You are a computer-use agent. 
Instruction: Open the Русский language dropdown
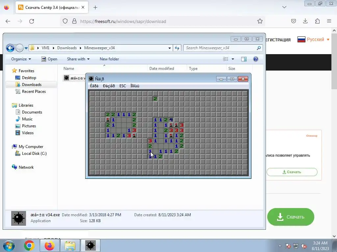coord(313,39)
